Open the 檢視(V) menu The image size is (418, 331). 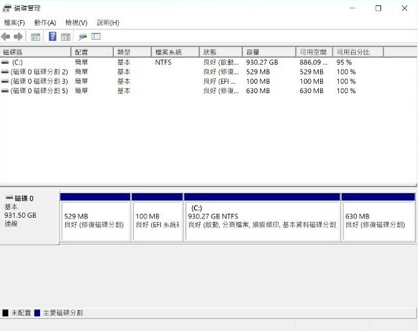point(76,23)
